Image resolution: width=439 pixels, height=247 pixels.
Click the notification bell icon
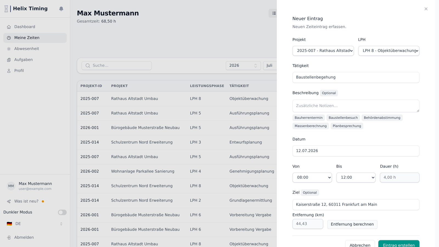coord(61,9)
